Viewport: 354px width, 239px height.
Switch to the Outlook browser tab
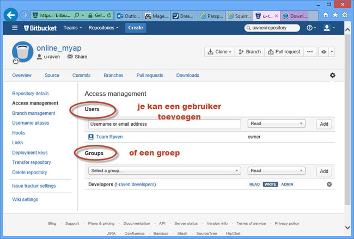(129, 16)
